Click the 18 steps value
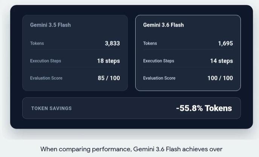Screen dimensions: 259x157 pos(109,61)
